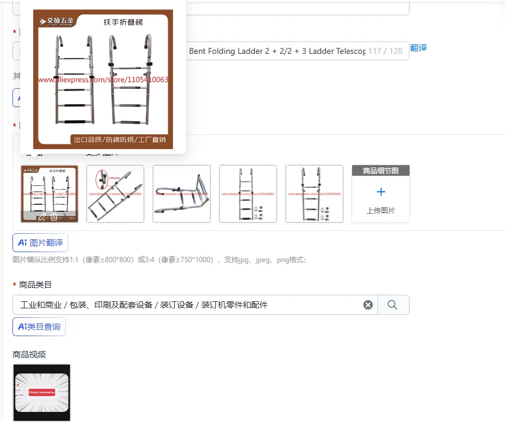The width and height of the screenshot is (505, 422).
Task: Edit the first product image with pencil icon
Action: (x=41, y=217)
